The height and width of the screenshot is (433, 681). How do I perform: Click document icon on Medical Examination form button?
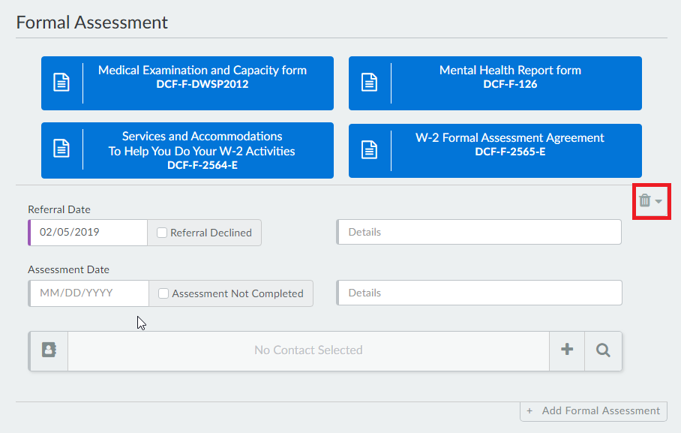click(x=61, y=83)
